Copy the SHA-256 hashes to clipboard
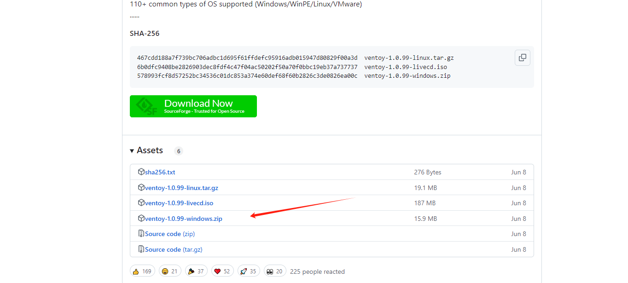628x283 pixels. click(x=523, y=58)
